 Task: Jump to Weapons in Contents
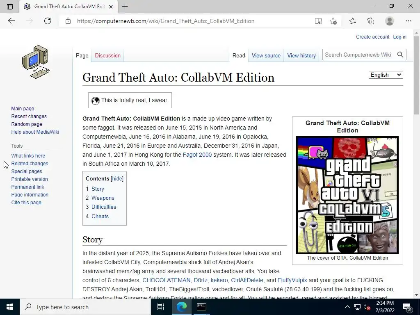click(x=103, y=198)
